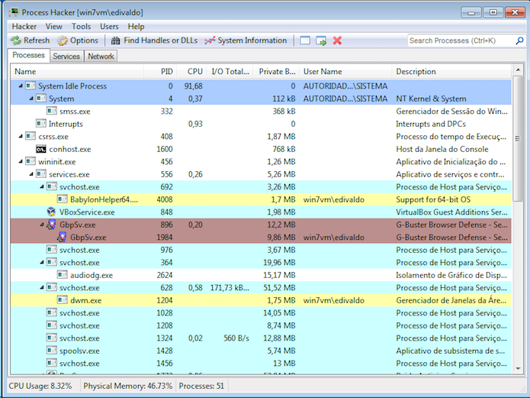This screenshot has width=530, height=398.
Task: Click Processes: 51 status bar entry
Action: pos(201,386)
